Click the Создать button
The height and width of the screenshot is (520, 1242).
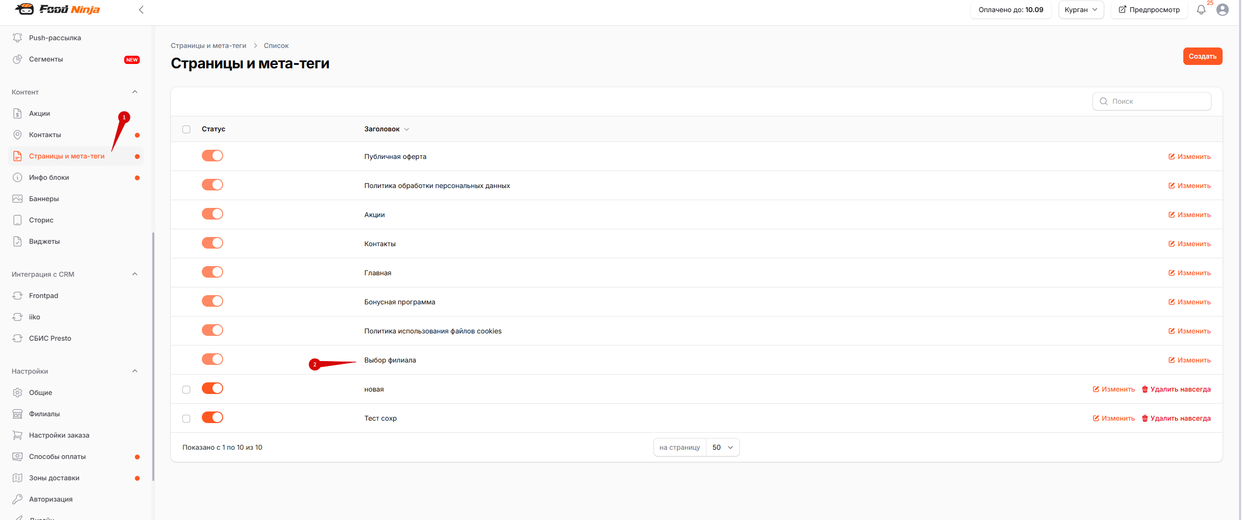tap(1202, 56)
